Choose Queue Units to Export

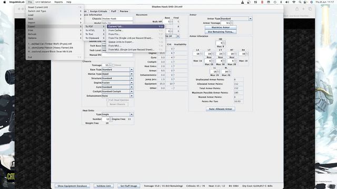point(136,42)
